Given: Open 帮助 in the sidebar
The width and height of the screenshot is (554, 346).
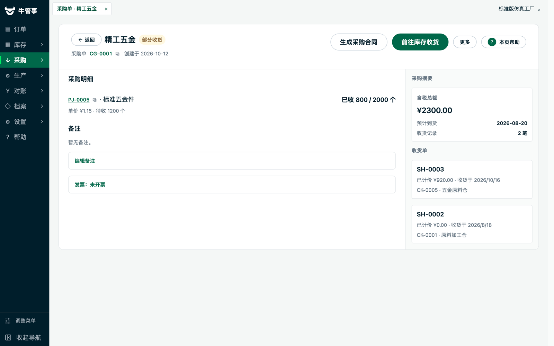Looking at the screenshot, I should 25,137.
